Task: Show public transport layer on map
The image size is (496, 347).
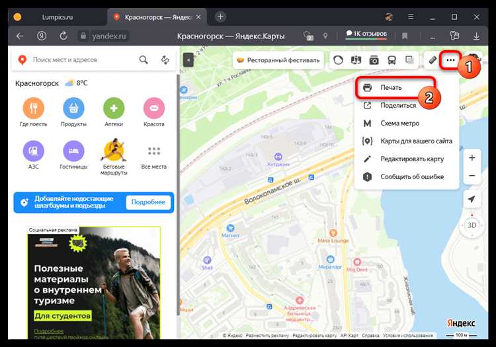Action: coord(392,60)
